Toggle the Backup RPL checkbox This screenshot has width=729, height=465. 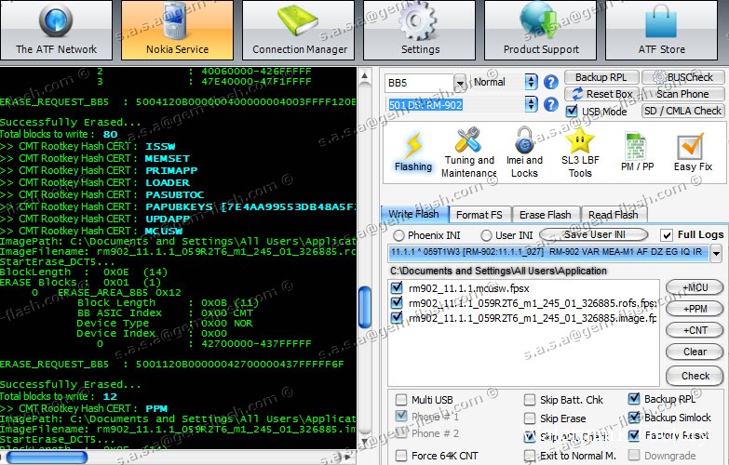coord(634,399)
